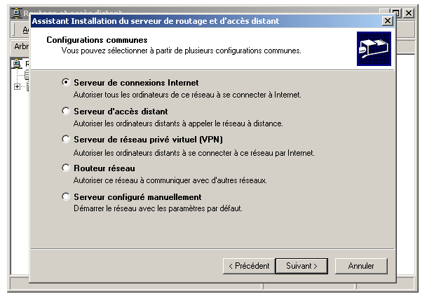Cancel the wizard with Annuler
The width and height of the screenshot is (441, 301).
point(361,266)
